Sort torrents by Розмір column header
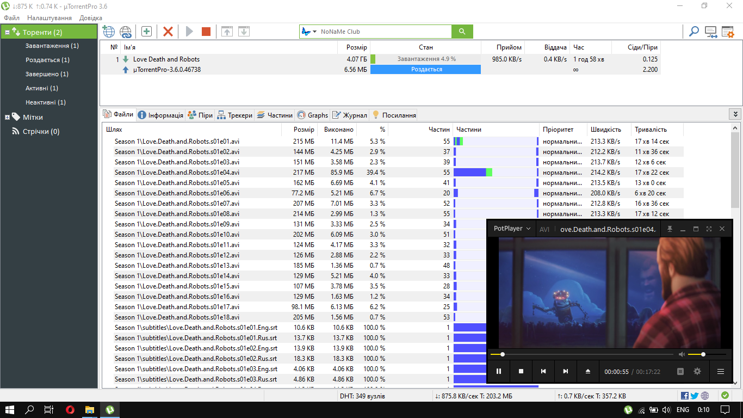The image size is (743, 418). tap(354, 47)
